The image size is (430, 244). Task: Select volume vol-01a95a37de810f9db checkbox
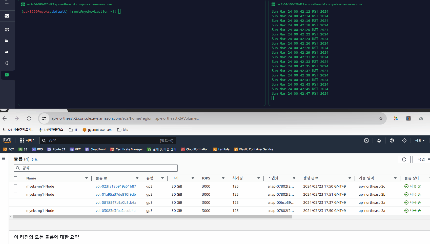coord(15,194)
